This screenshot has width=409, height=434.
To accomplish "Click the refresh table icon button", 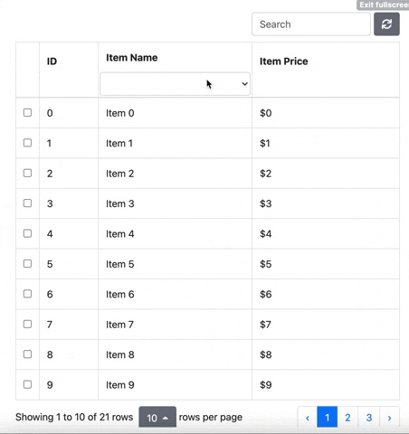I will point(386,24).
